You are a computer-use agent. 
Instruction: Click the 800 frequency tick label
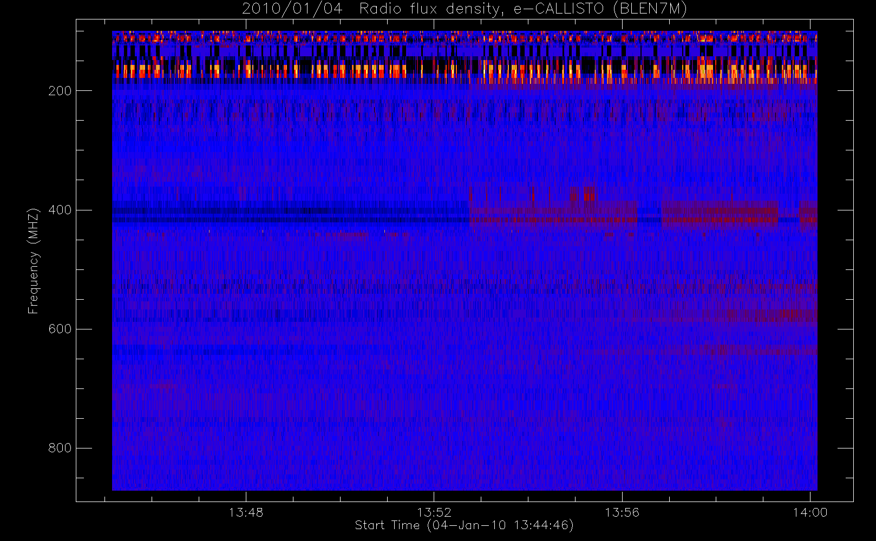click(60, 448)
